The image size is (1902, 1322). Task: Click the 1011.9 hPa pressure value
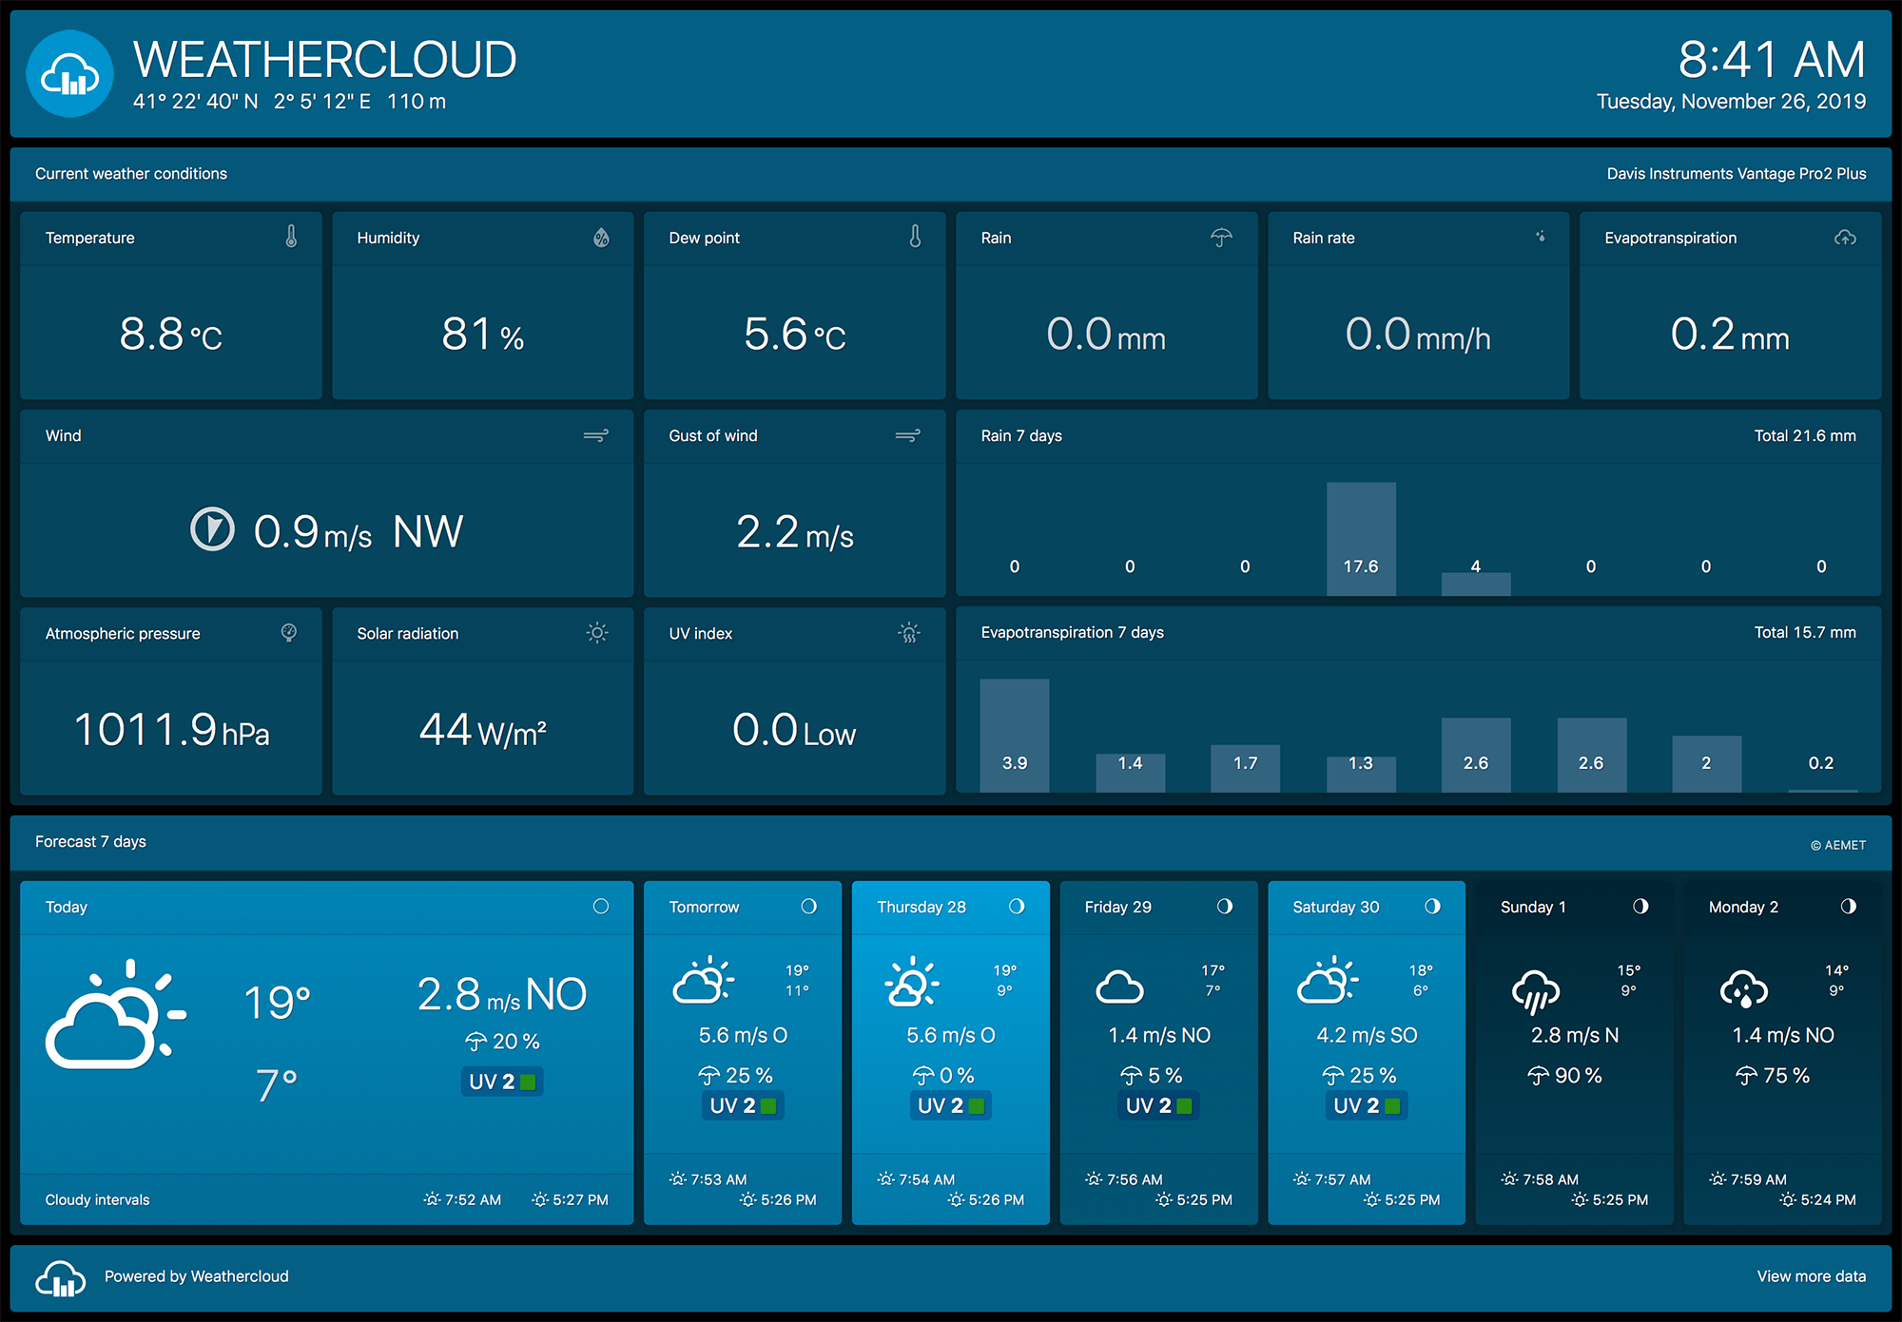(171, 730)
